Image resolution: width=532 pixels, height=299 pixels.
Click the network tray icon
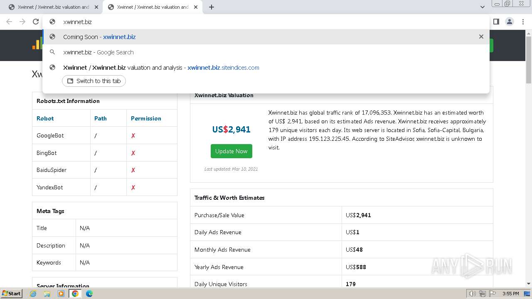(x=483, y=294)
